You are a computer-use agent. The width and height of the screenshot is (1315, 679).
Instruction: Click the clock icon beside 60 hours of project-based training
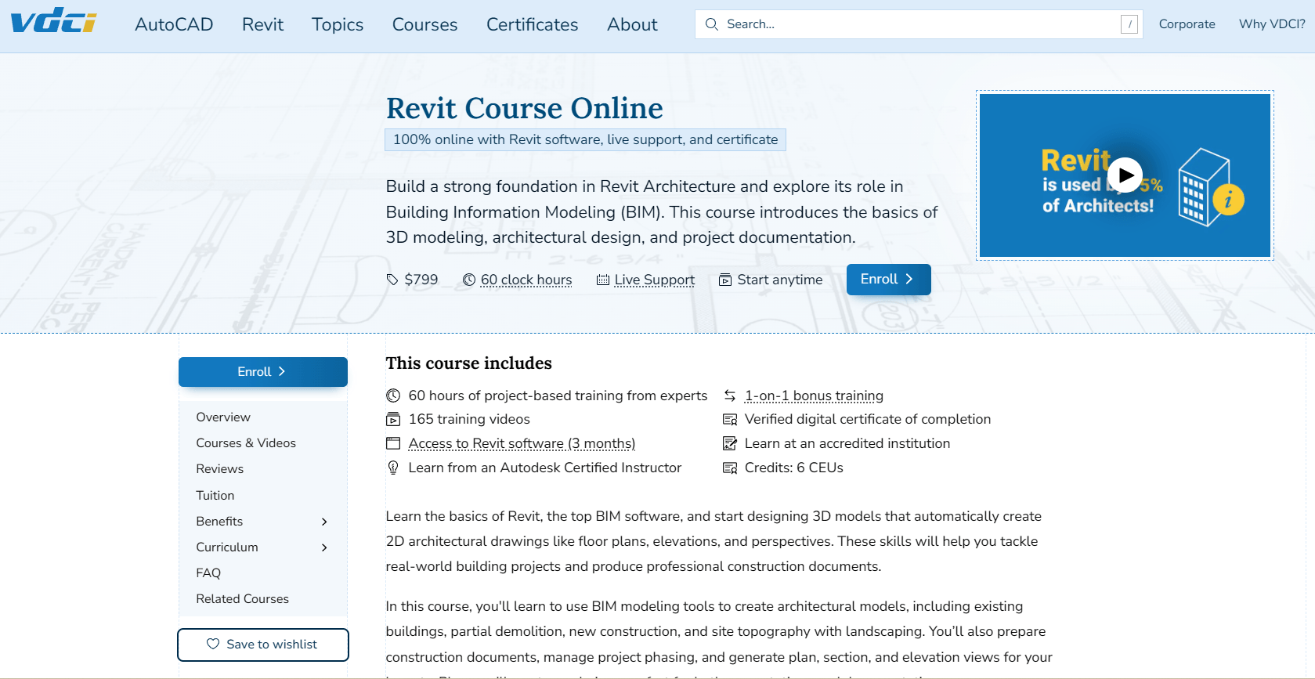coord(393,395)
